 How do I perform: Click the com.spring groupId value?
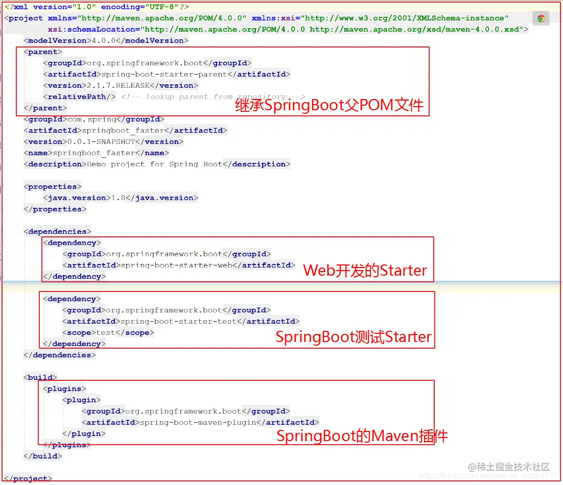pos(91,119)
